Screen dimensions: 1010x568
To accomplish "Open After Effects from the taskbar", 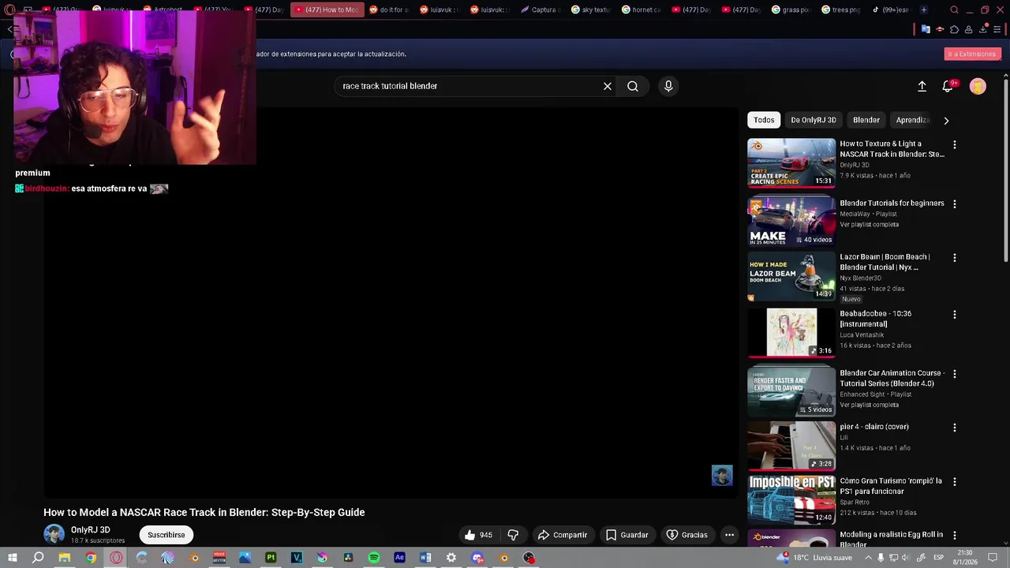I will (x=399, y=558).
